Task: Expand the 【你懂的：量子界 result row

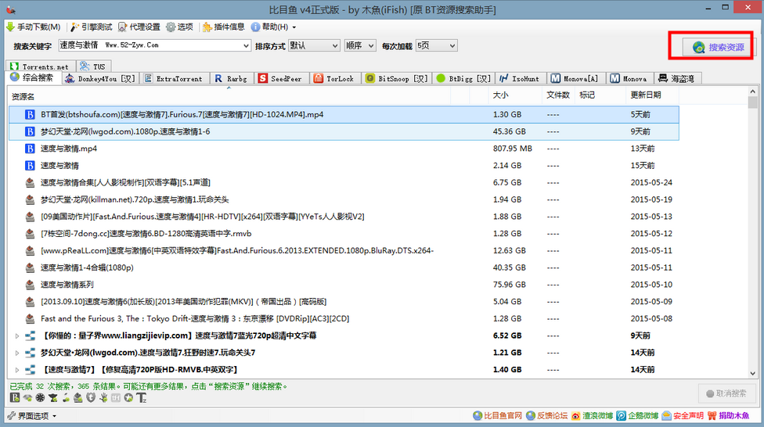Action: 18,335
